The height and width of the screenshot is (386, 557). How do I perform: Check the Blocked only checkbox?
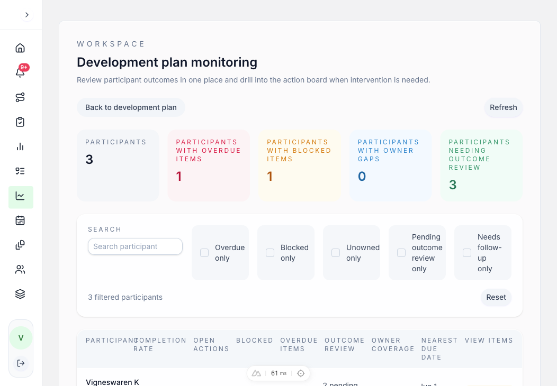pyautogui.click(x=270, y=253)
